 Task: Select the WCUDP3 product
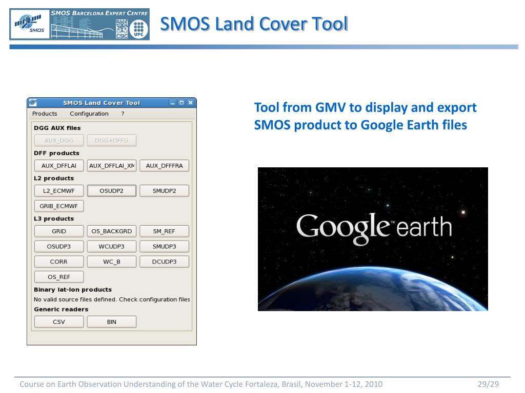[111, 247]
